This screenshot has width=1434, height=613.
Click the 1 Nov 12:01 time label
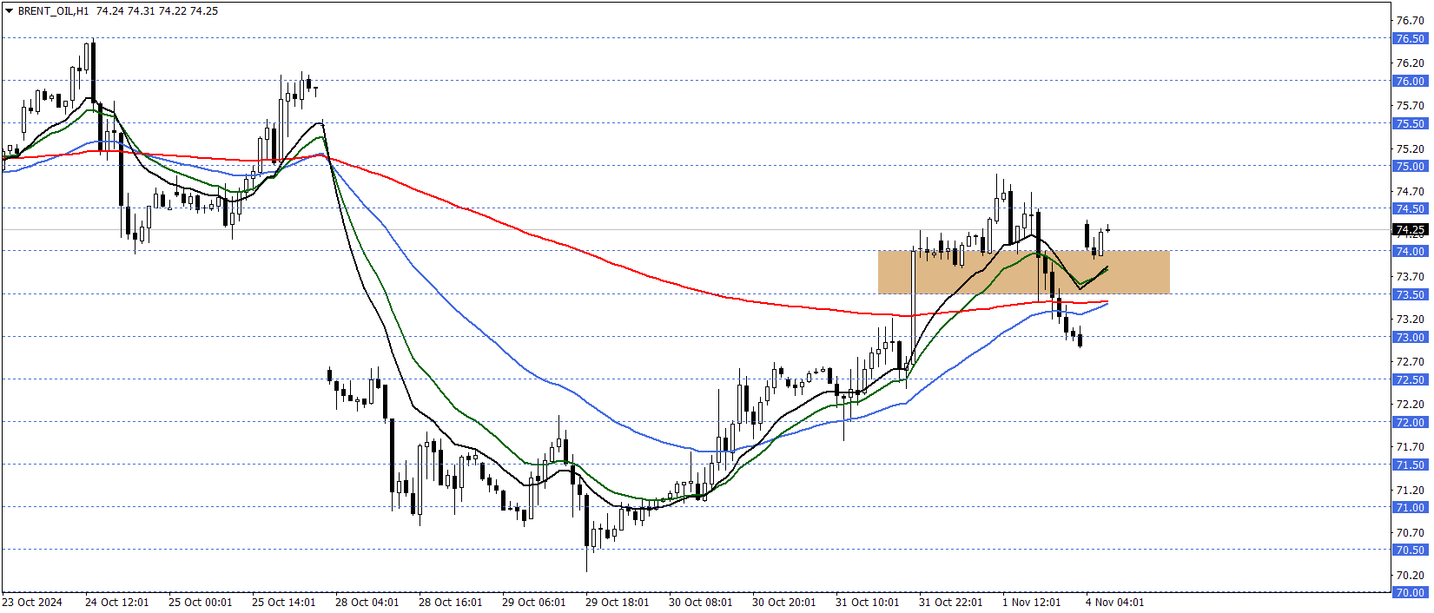pyautogui.click(x=1031, y=602)
